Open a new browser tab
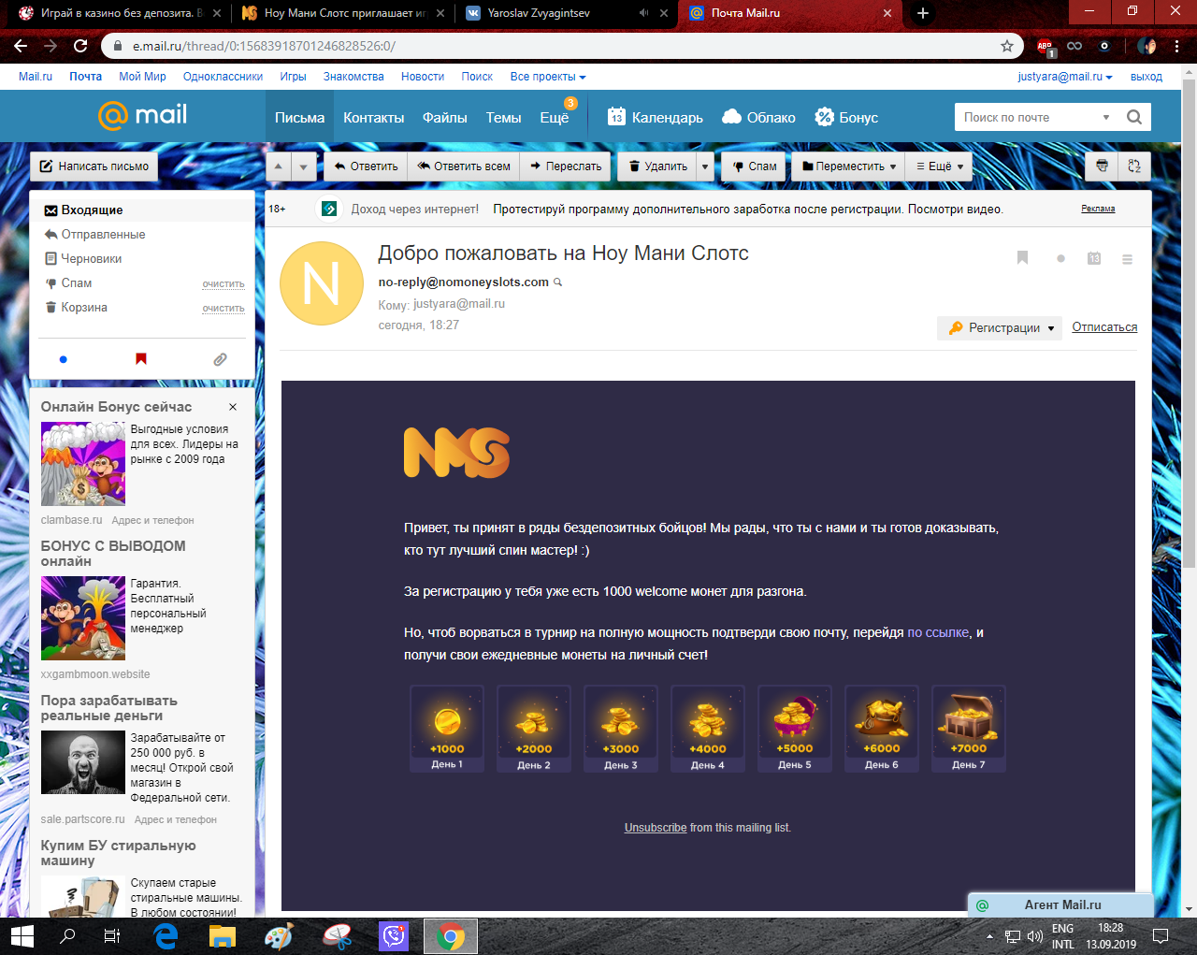Viewport: 1197px width, 955px height. click(x=923, y=13)
